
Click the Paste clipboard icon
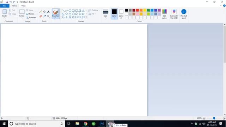(x=5, y=12)
